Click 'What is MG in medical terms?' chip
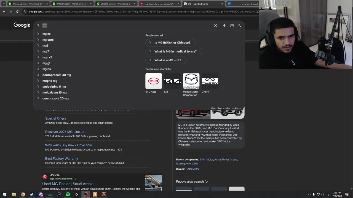The image size is (353, 198). click(174, 51)
